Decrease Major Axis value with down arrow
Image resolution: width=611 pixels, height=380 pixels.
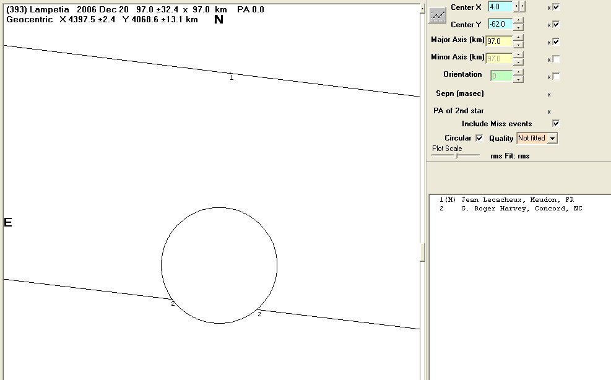point(518,45)
